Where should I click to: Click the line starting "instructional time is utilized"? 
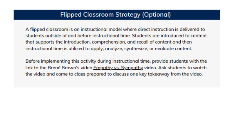pos(109,49)
